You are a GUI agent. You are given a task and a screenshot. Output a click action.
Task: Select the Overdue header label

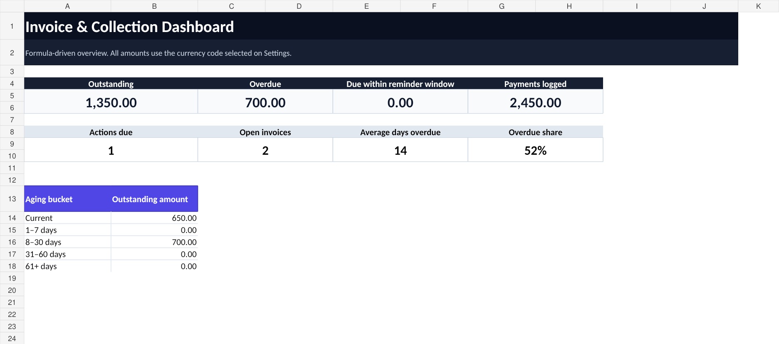[x=265, y=84]
